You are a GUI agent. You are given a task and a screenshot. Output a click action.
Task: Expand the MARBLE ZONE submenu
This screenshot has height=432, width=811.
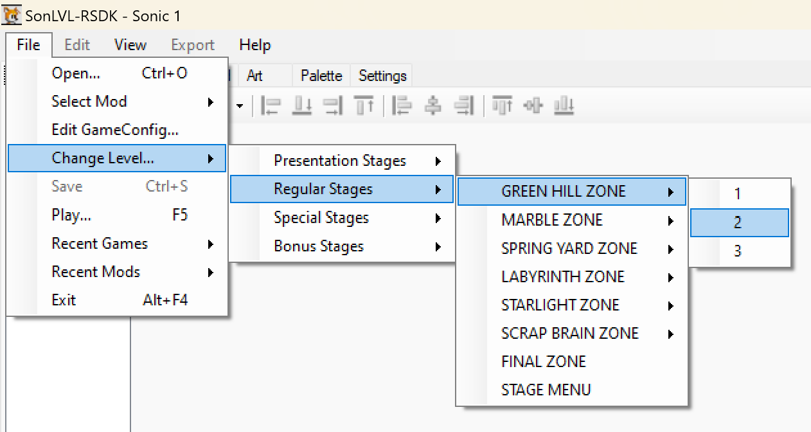(x=552, y=220)
